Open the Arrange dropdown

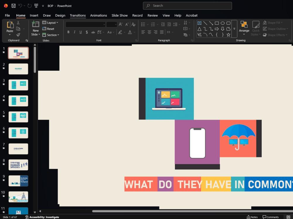click(244, 28)
